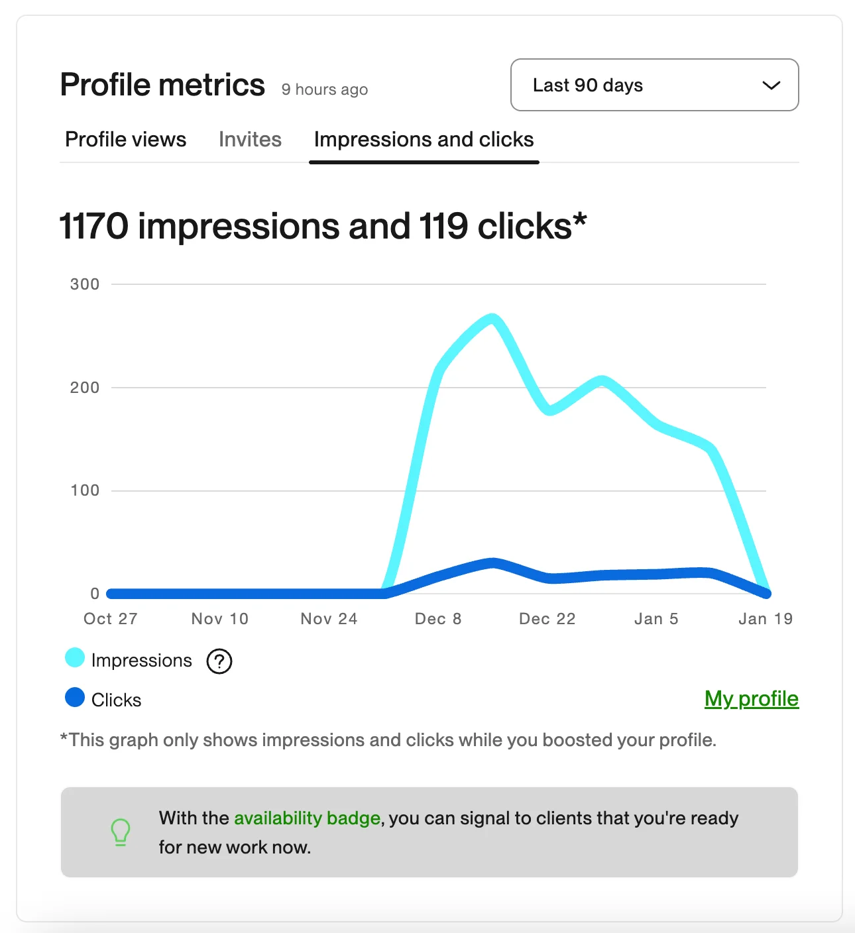Click the '1170 impressions and 119 clicks' headline
The image size is (855, 933).
tap(323, 227)
